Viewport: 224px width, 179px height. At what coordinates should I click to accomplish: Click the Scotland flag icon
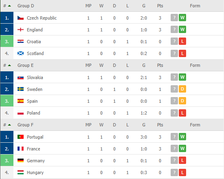tap(20, 53)
